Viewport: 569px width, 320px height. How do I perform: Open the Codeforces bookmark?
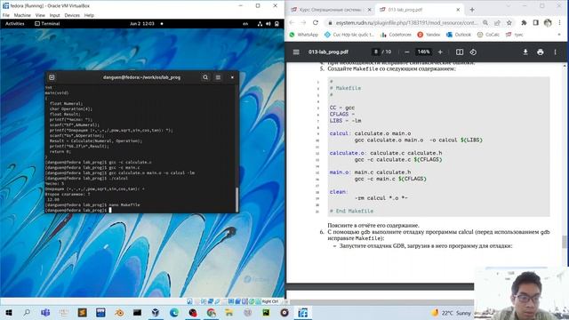coord(396,35)
